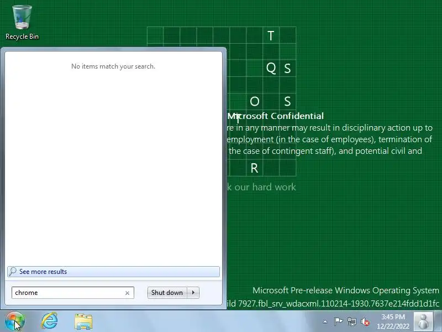Open the Action Center flag icon

tap(338, 321)
